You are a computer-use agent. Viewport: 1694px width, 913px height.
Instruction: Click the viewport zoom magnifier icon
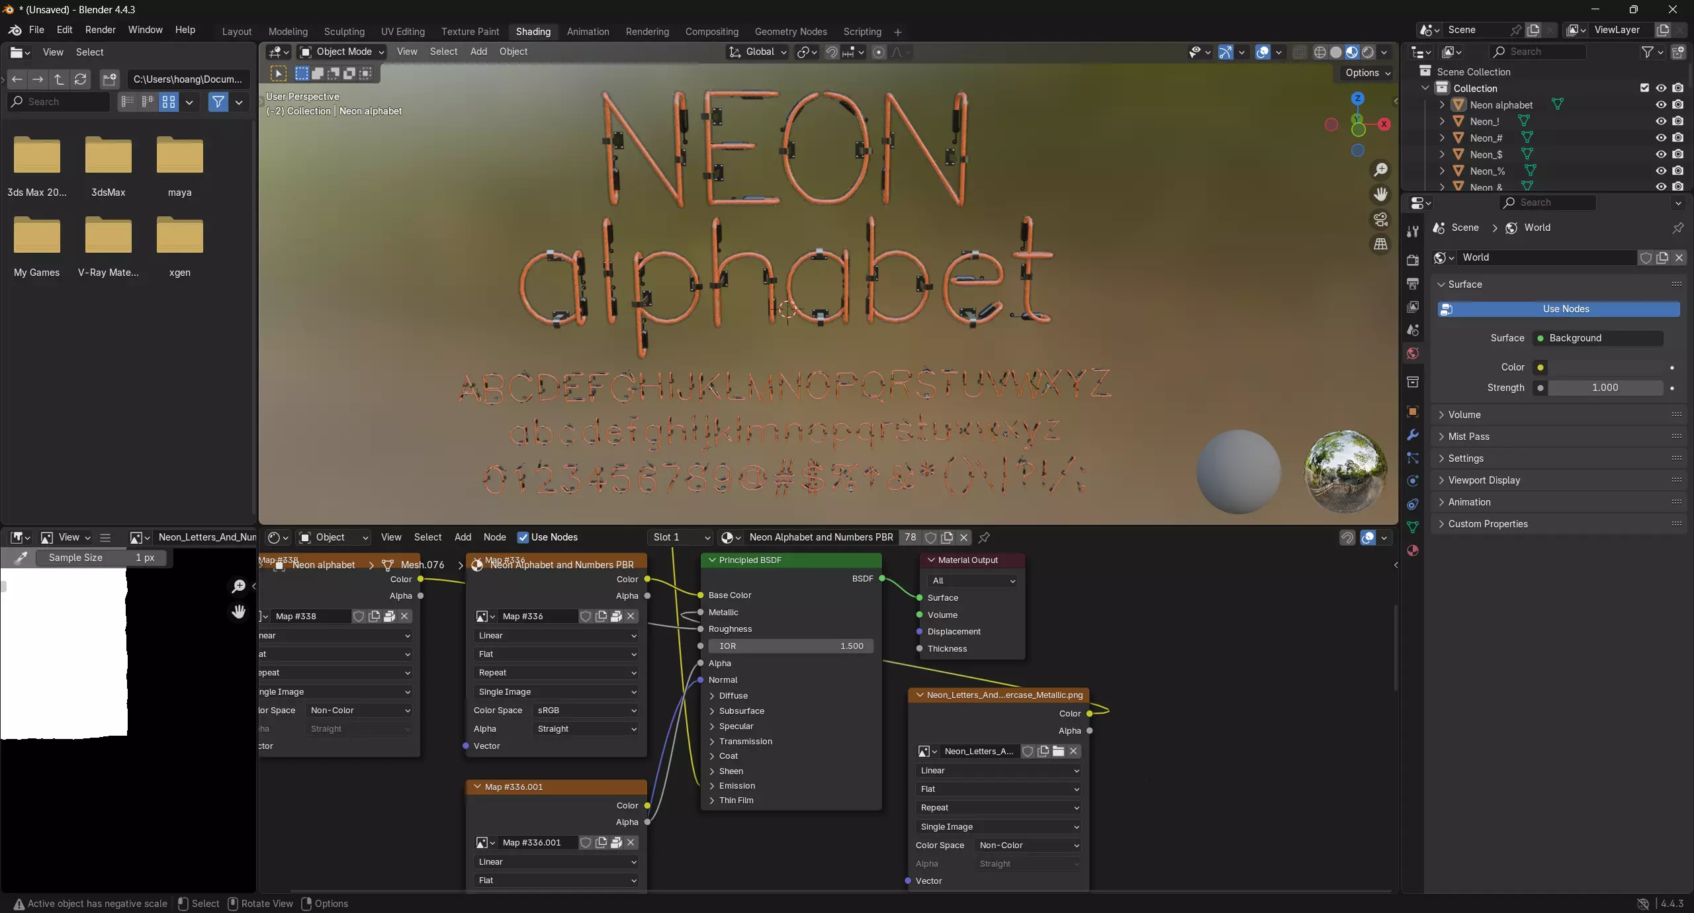[1380, 170]
